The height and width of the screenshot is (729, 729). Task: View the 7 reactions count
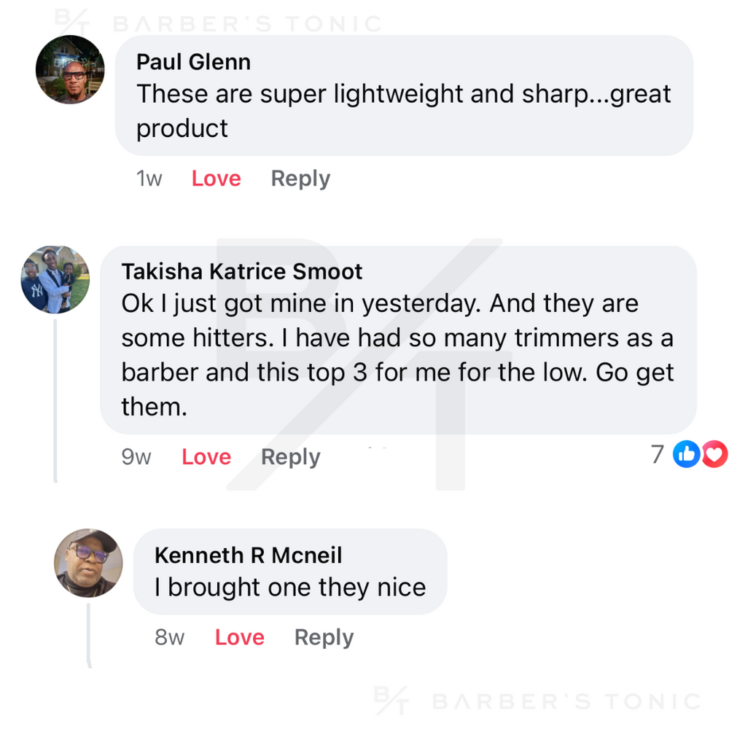coord(658,454)
